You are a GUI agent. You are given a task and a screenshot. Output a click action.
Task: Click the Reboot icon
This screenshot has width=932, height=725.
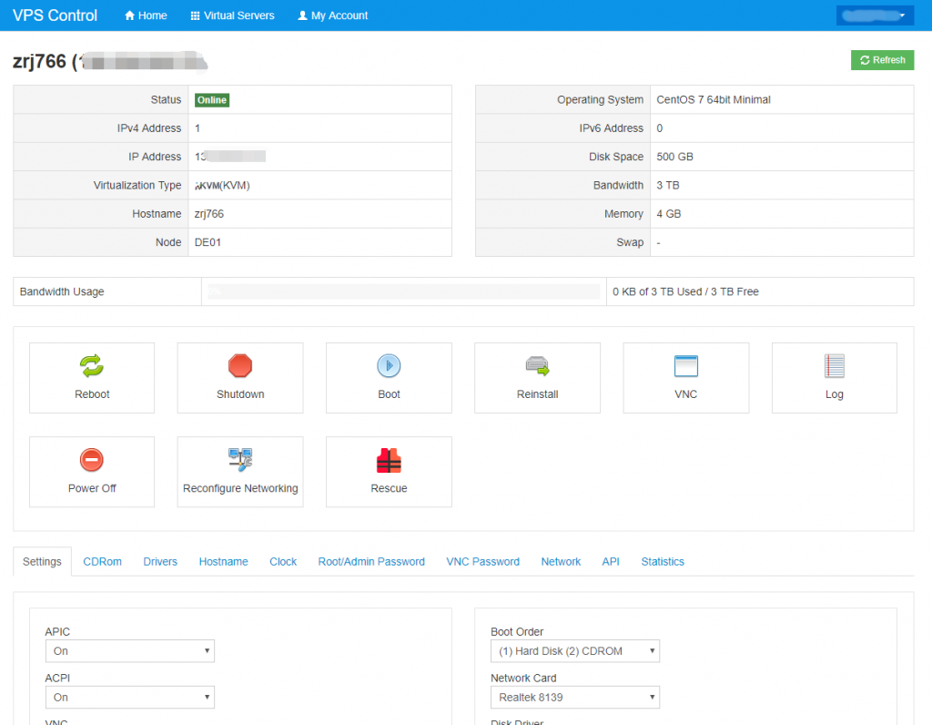[92, 366]
